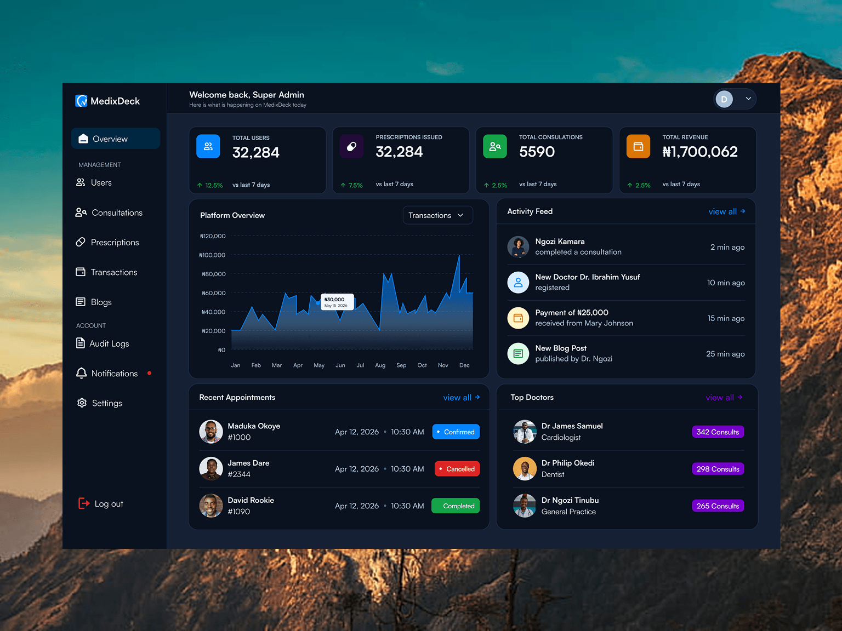The width and height of the screenshot is (842, 631).
Task: Click the Completed status badge
Action: click(456, 506)
